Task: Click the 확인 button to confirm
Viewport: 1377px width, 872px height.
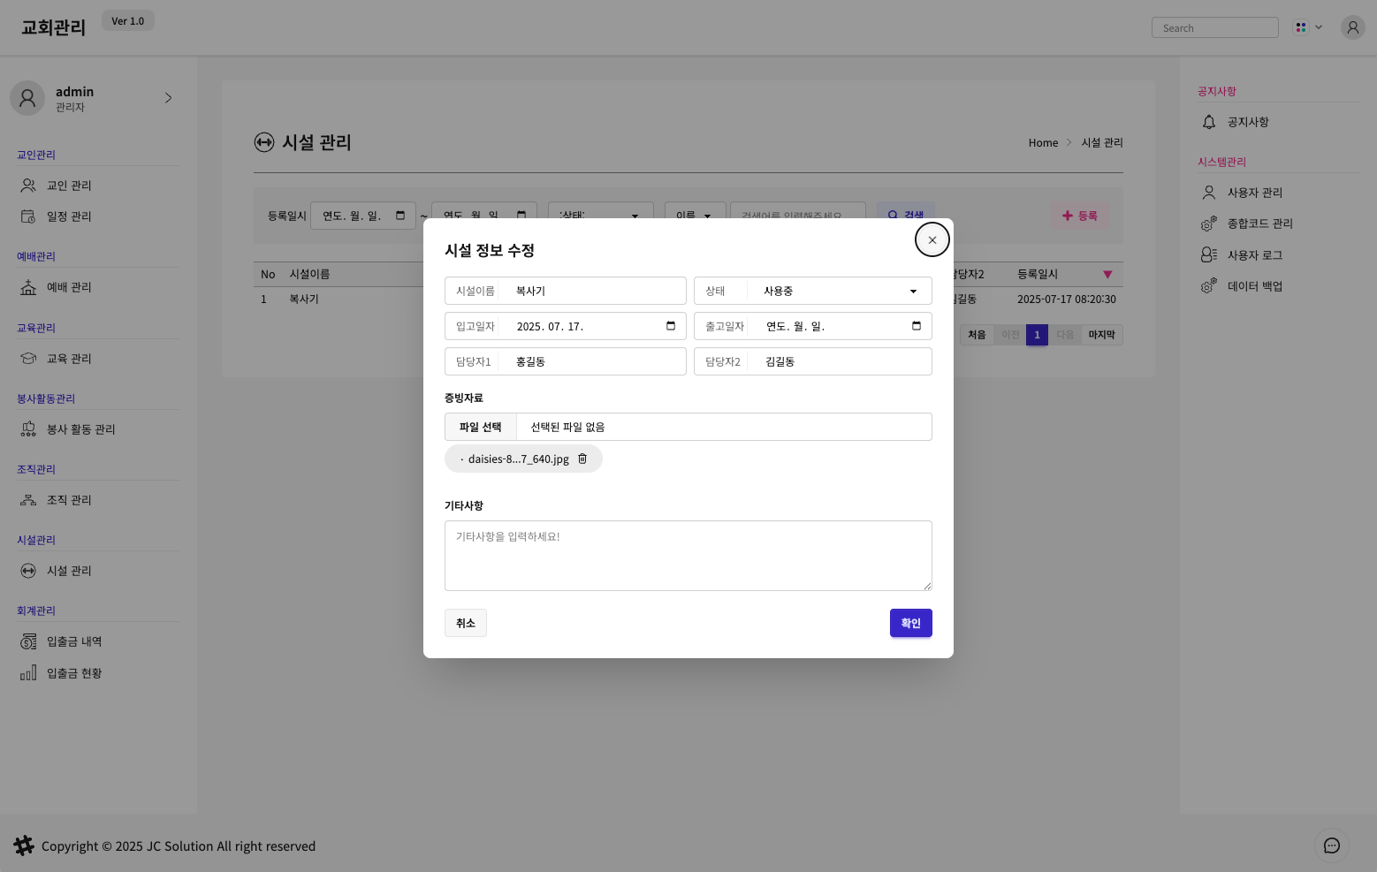Action: 910,623
